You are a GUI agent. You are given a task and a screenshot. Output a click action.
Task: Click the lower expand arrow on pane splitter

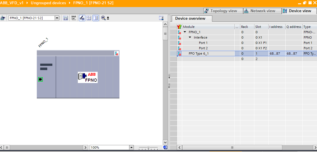[x=169, y=87]
